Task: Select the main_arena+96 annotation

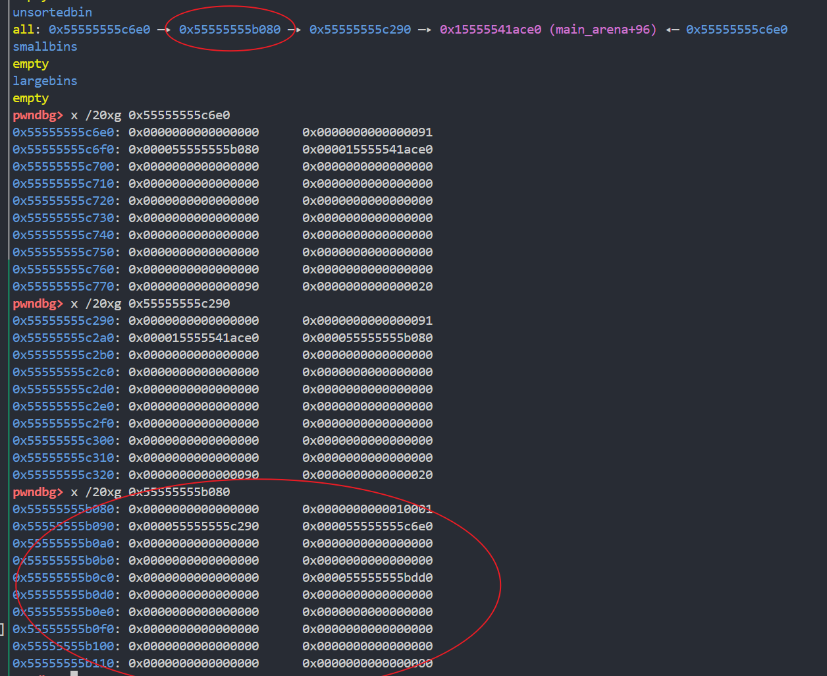Action: tap(602, 29)
